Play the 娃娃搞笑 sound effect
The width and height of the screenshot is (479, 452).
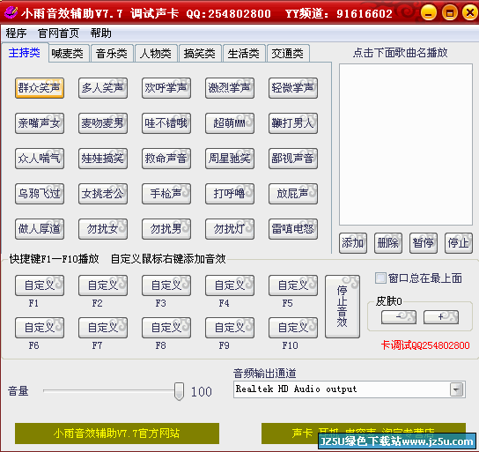[103, 159]
